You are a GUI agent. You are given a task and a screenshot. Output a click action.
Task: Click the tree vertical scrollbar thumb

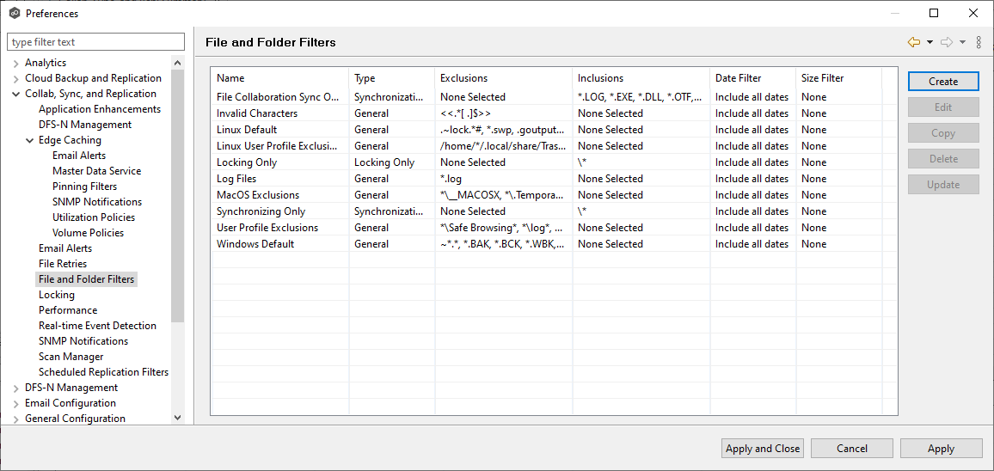tap(177, 197)
